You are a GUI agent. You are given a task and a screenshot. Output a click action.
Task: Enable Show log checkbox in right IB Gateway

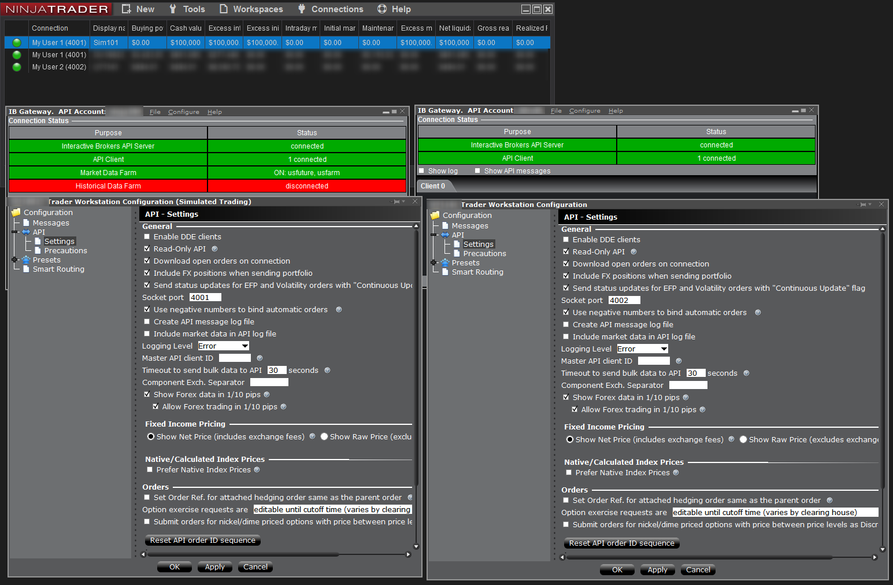[x=422, y=171]
